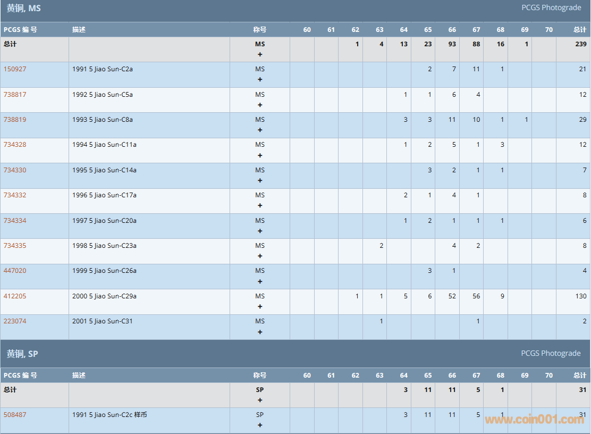Image resolution: width=591 pixels, height=434 pixels.
Task: Open PCGS number 223074 link
Action: click(14, 321)
